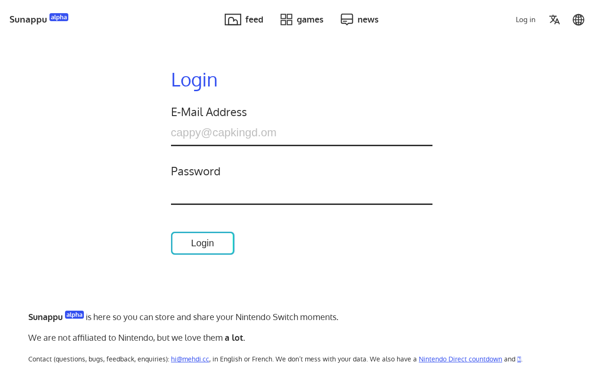The height and width of the screenshot is (376, 603).
Task: Click the Password field label
Action: click(x=196, y=172)
